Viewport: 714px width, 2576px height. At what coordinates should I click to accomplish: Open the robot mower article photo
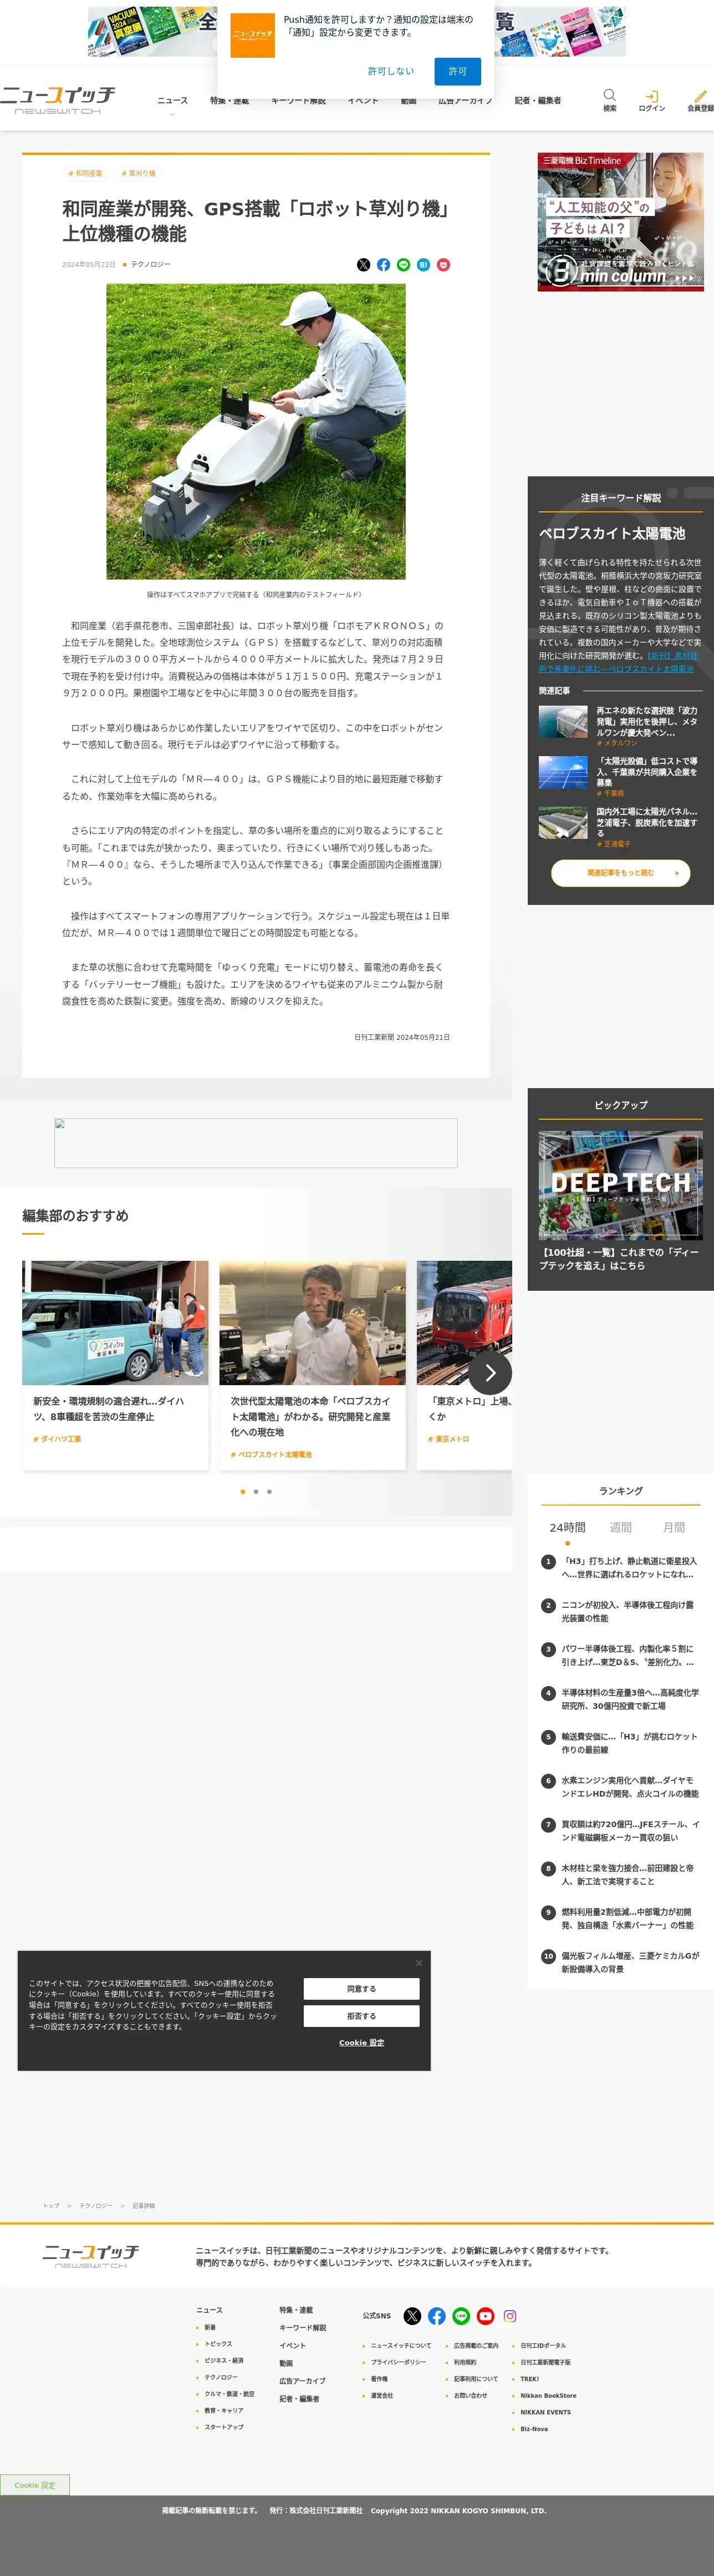pos(256,431)
